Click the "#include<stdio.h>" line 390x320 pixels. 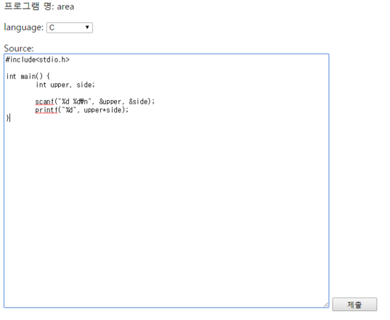pos(38,60)
